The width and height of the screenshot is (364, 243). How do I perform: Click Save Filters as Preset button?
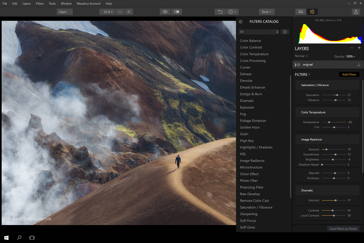[343, 229]
